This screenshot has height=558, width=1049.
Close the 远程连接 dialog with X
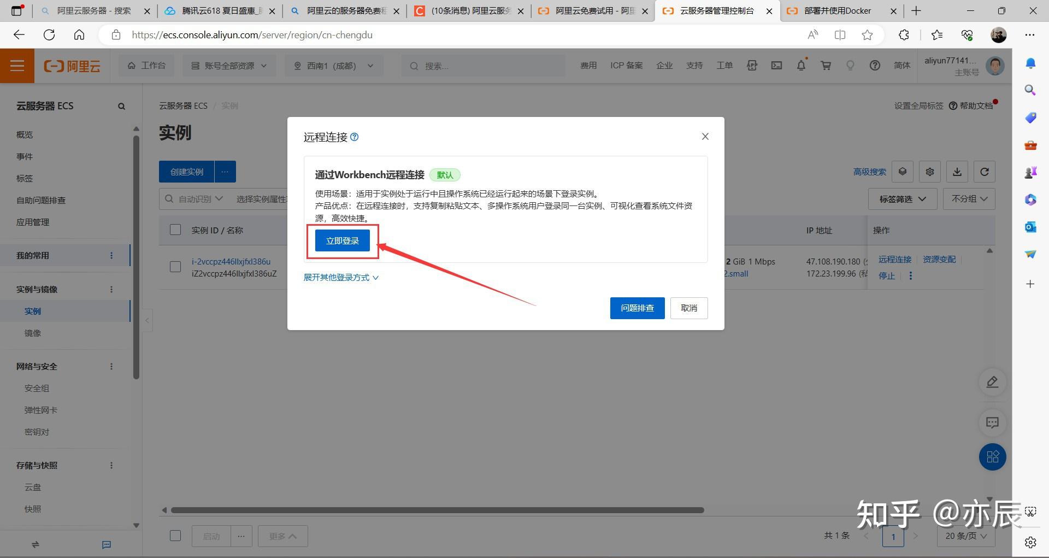point(705,137)
